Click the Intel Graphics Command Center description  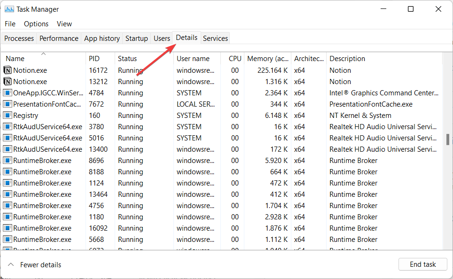384,93
